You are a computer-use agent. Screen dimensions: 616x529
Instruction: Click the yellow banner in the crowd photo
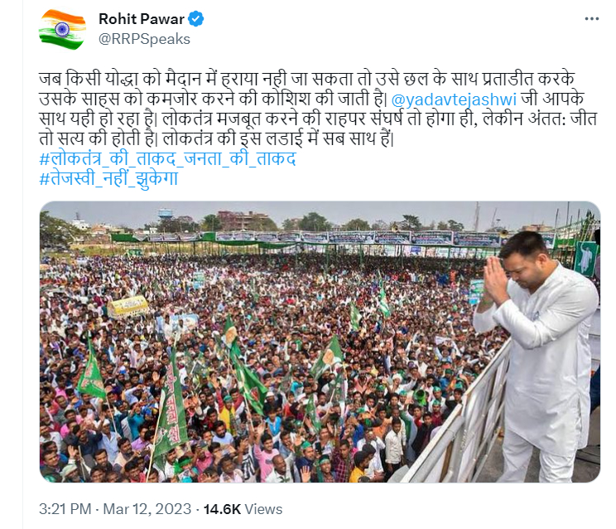click(x=128, y=306)
